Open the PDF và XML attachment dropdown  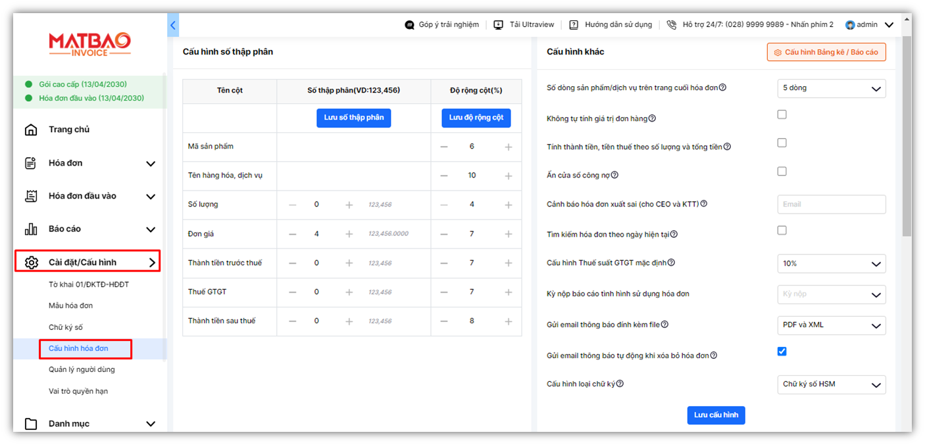click(x=831, y=325)
